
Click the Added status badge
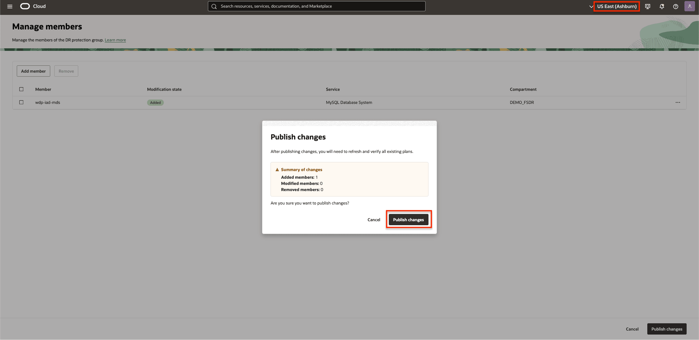coord(155,102)
